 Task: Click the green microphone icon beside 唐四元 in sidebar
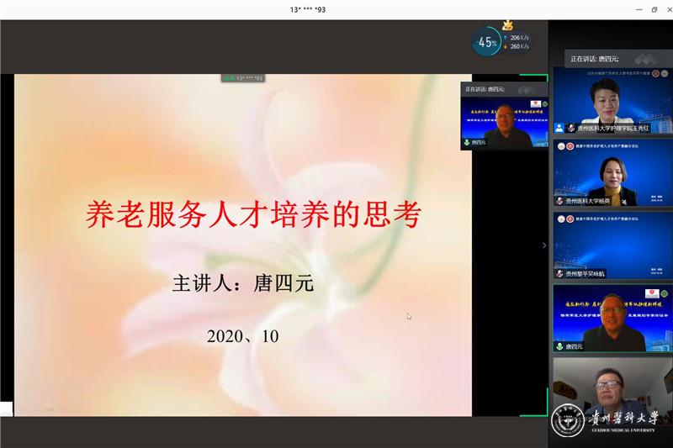559,346
